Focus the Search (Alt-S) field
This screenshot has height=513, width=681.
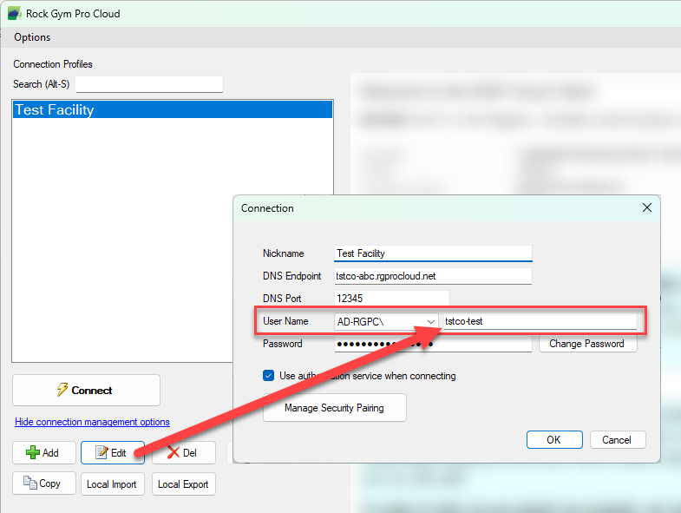149,84
